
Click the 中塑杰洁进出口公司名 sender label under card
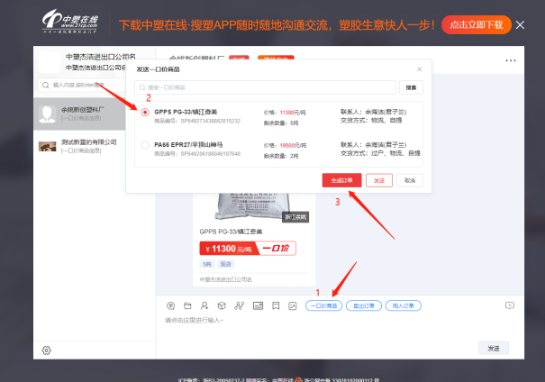tap(225, 279)
